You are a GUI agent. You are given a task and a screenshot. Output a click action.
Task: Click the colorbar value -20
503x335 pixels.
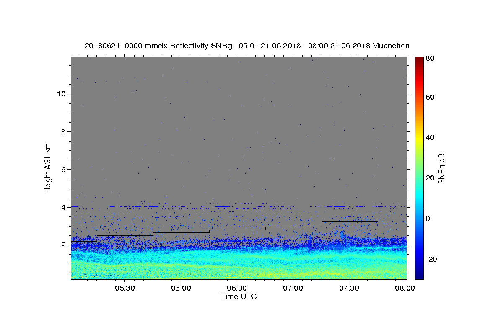[431, 259]
